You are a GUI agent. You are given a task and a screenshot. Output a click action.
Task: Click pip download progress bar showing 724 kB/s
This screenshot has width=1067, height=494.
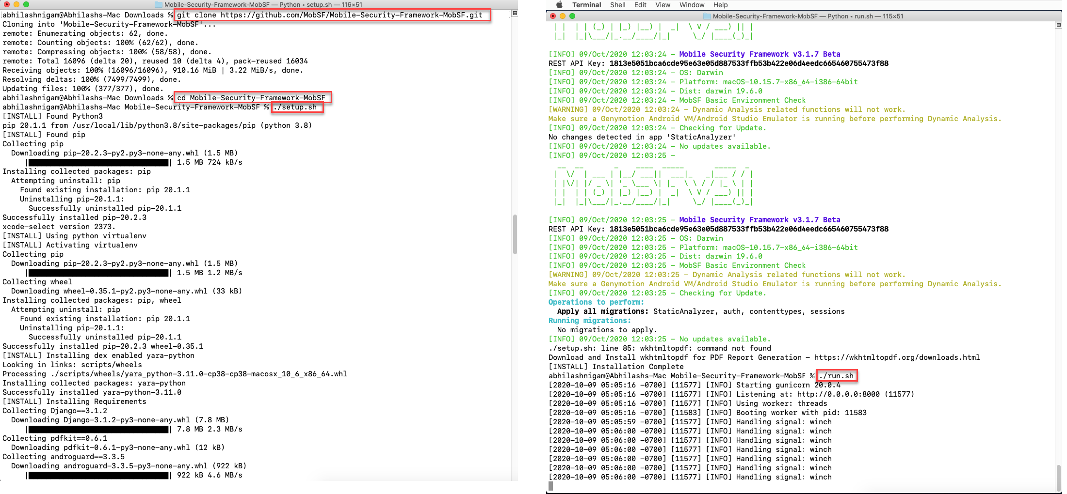pos(98,162)
